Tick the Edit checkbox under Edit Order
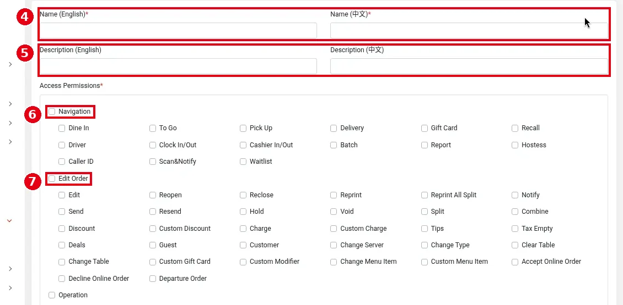The width and height of the screenshot is (623, 305). point(62,195)
